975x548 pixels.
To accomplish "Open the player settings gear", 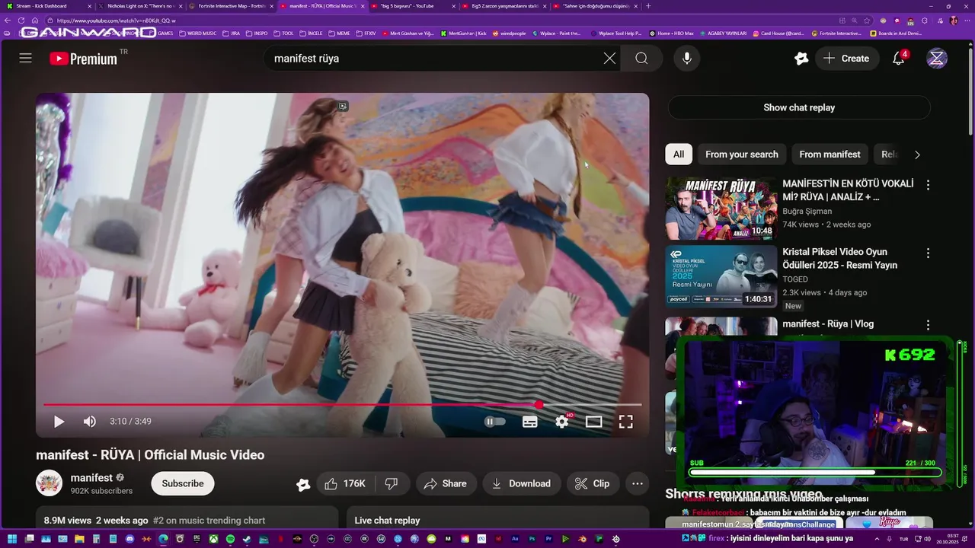I will [x=562, y=421].
